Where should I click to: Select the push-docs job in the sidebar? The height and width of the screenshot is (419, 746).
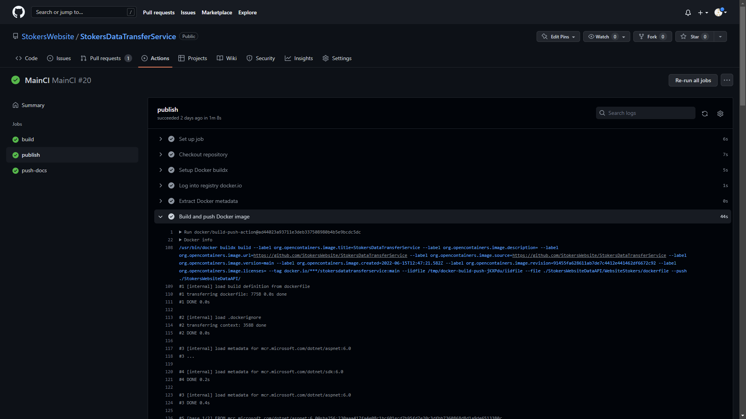(34, 170)
